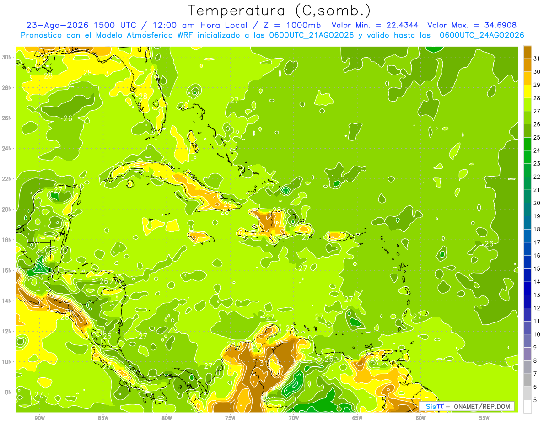Click the dark blue legend swatch between 13 and 14
Image resolution: width=549 pixels, height=424 pixels.
[528, 288]
